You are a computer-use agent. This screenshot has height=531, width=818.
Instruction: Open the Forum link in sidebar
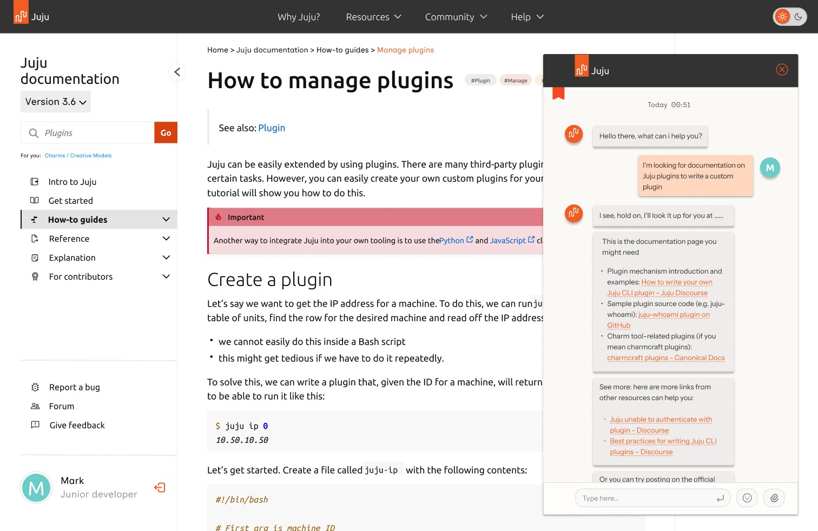62,406
